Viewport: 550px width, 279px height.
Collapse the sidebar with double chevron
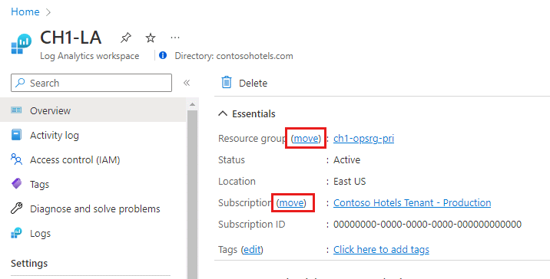coord(187,83)
